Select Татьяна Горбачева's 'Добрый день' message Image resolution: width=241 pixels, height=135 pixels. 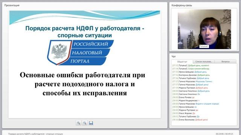click(x=191, y=78)
